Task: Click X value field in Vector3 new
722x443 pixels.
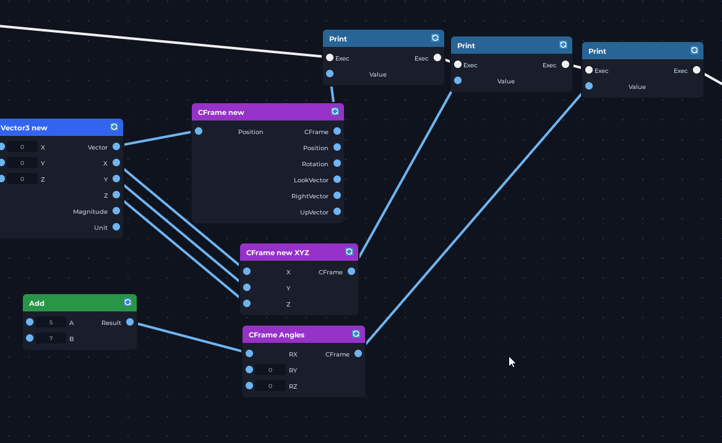Action: point(22,147)
